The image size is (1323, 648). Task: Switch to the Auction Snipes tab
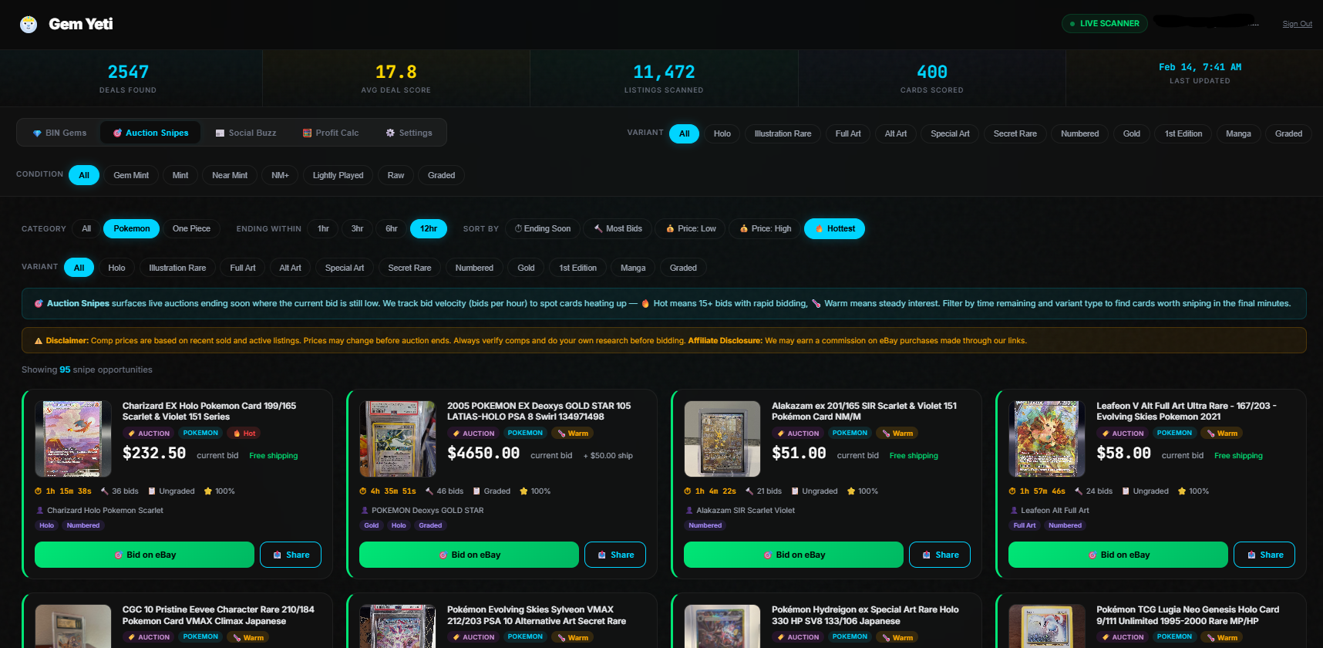(150, 133)
